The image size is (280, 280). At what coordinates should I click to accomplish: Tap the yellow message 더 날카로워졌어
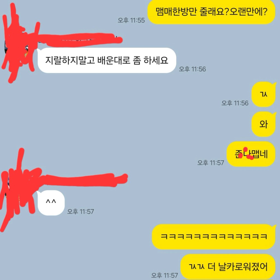click(x=228, y=267)
